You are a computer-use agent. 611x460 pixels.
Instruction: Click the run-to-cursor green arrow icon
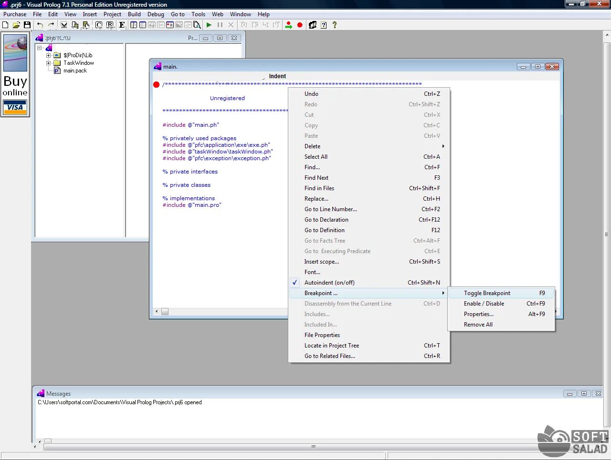click(x=288, y=25)
